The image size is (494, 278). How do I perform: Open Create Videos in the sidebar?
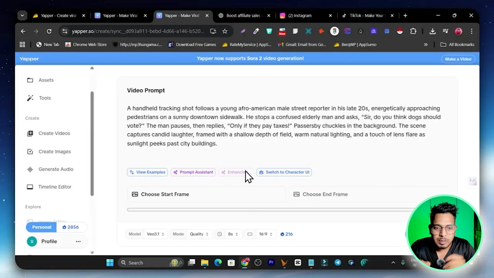pos(54,133)
